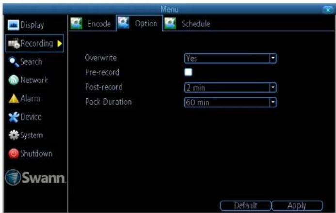336x213 pixels.
Task: Select the Recording menu item
Action: (34, 44)
